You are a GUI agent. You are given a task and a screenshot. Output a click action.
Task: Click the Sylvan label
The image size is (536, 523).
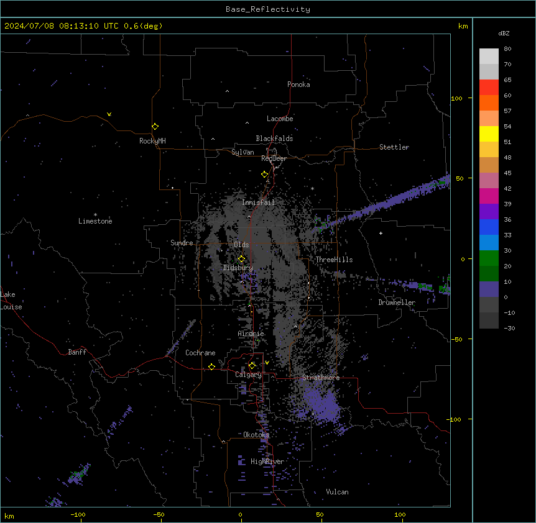point(243,152)
